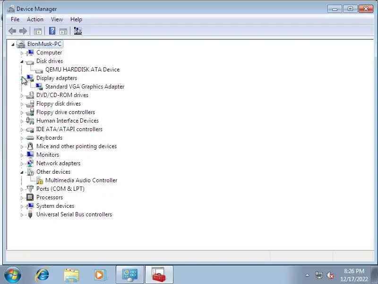The image size is (378, 284).
Task: Expand the Computer category arrow
Action: point(22,53)
